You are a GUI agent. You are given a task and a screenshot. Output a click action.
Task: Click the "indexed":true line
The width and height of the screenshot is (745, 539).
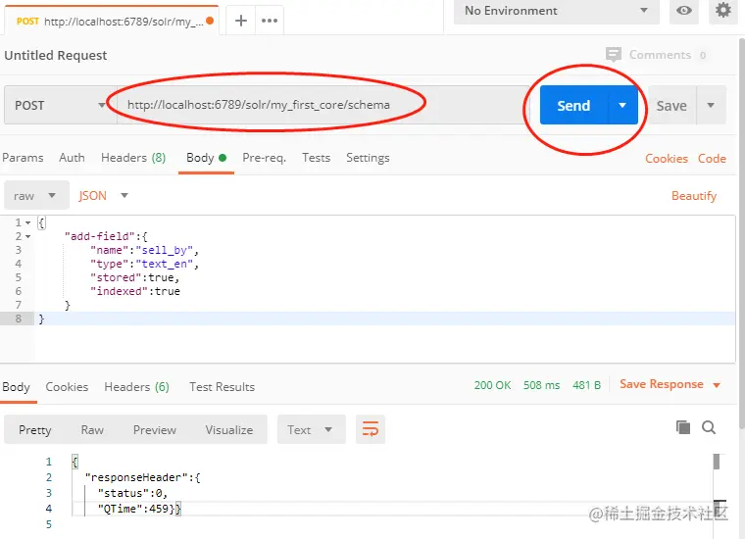[x=135, y=292]
